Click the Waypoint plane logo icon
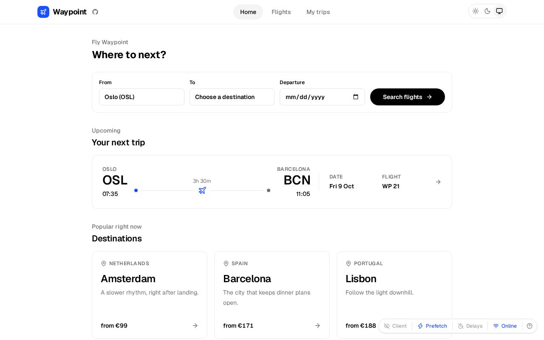The image size is (544, 340). point(43,12)
